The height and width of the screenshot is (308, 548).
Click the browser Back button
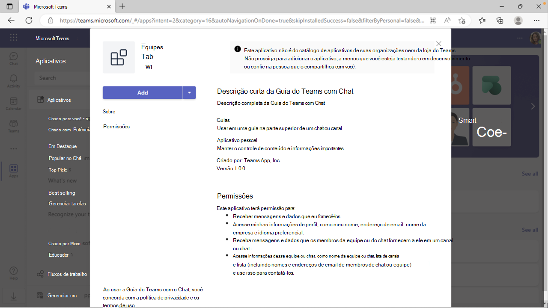(x=11, y=20)
